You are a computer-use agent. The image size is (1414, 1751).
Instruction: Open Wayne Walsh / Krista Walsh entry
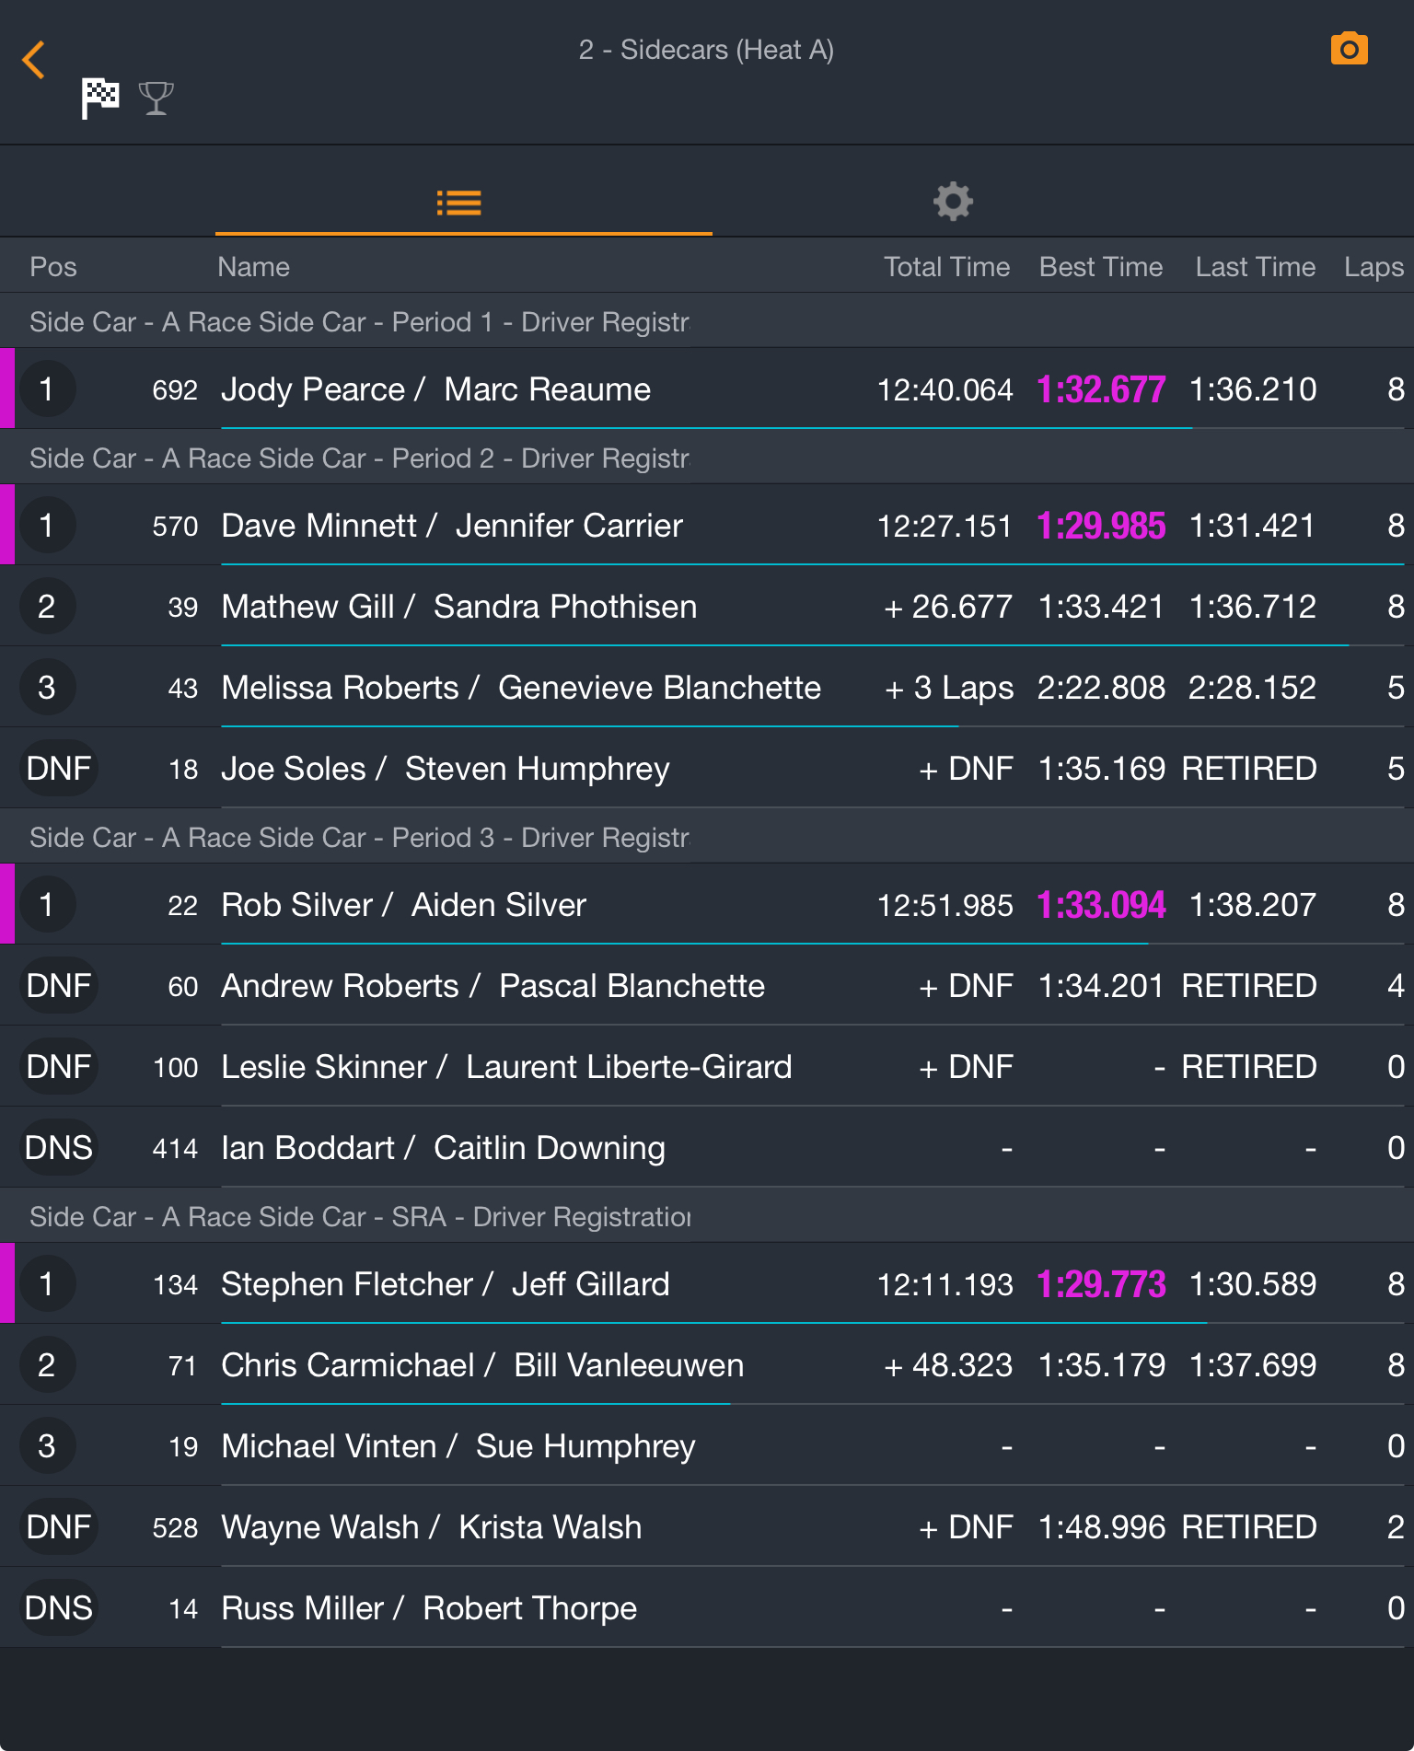click(707, 1527)
